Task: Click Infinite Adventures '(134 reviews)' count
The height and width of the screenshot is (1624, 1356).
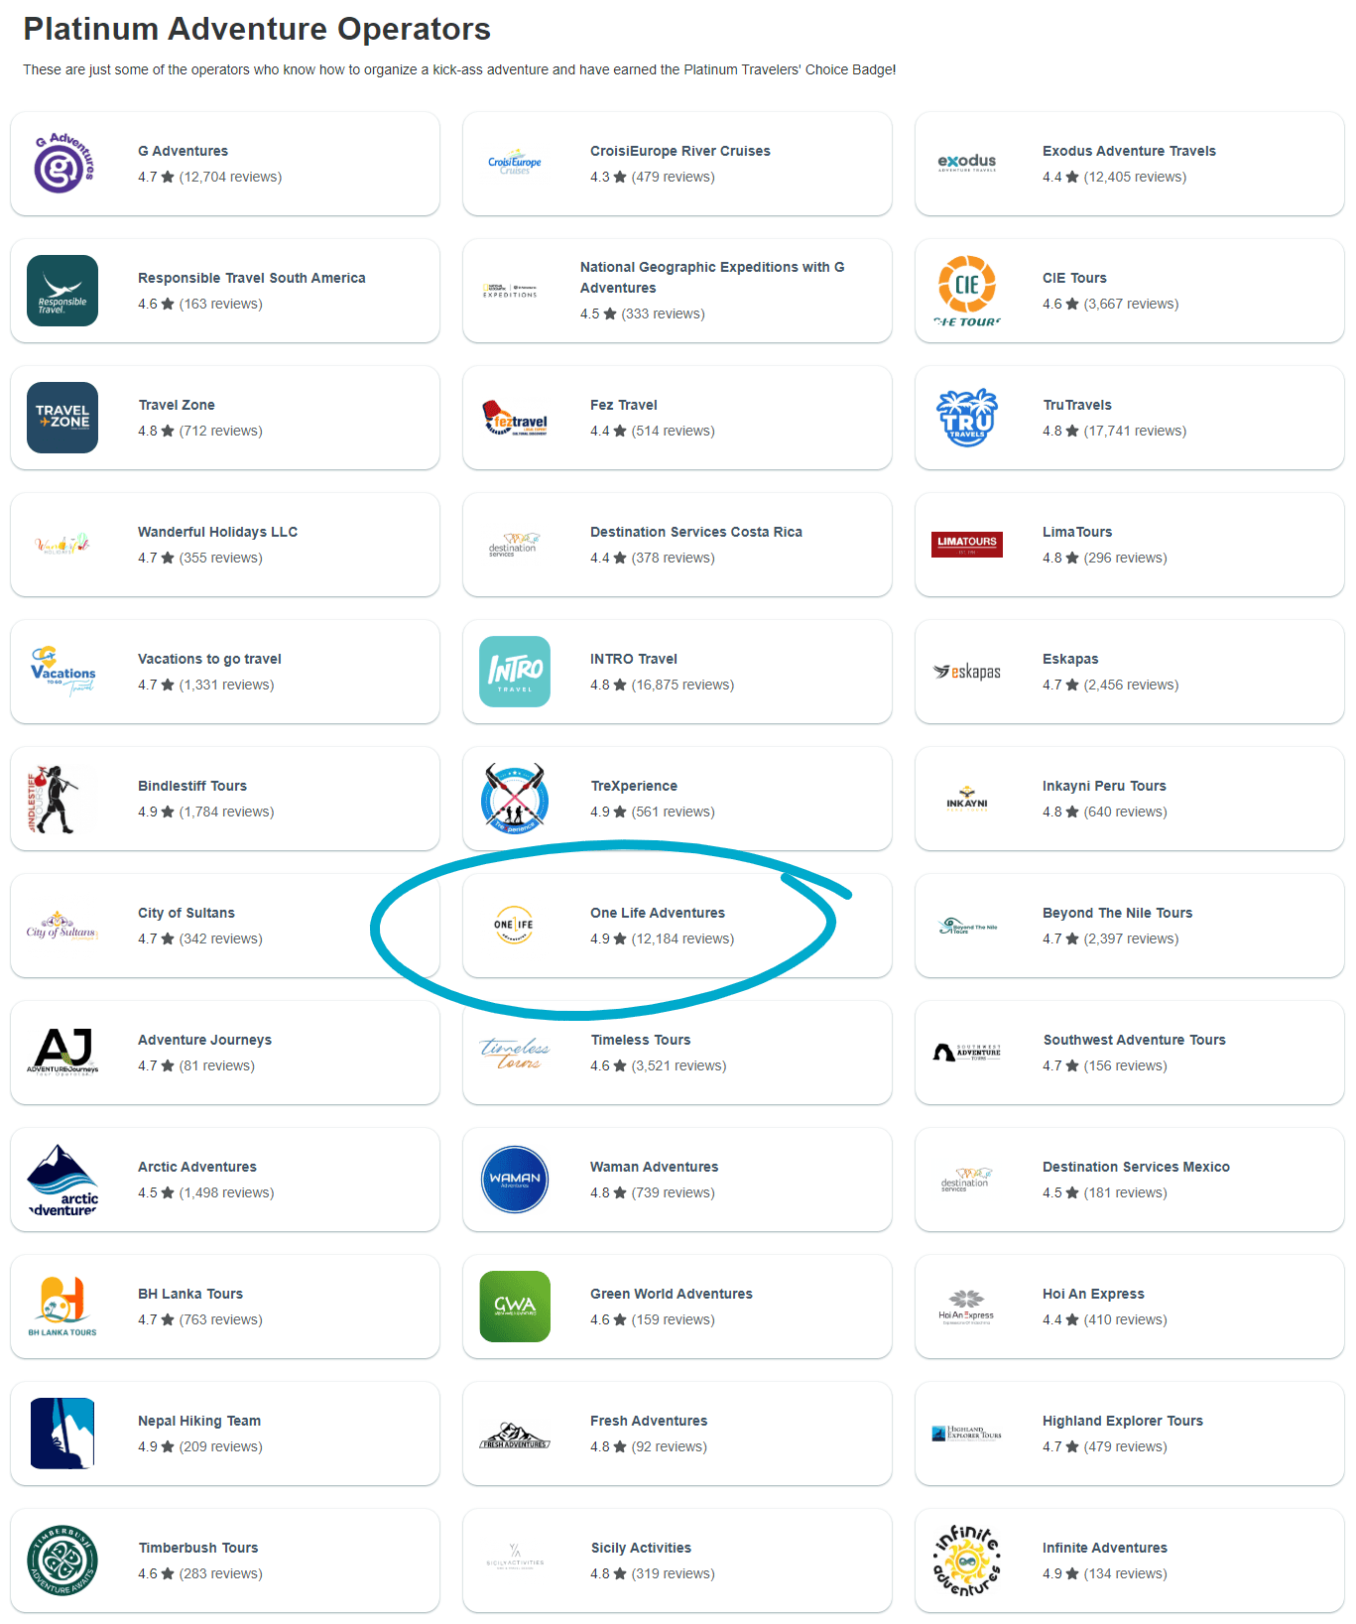Action: click(x=1125, y=1573)
